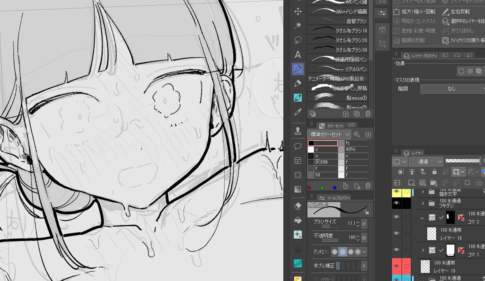Click import sub tool icon
Image resolution: width=485 pixels, height=281 pixels.
[x=346, y=114]
